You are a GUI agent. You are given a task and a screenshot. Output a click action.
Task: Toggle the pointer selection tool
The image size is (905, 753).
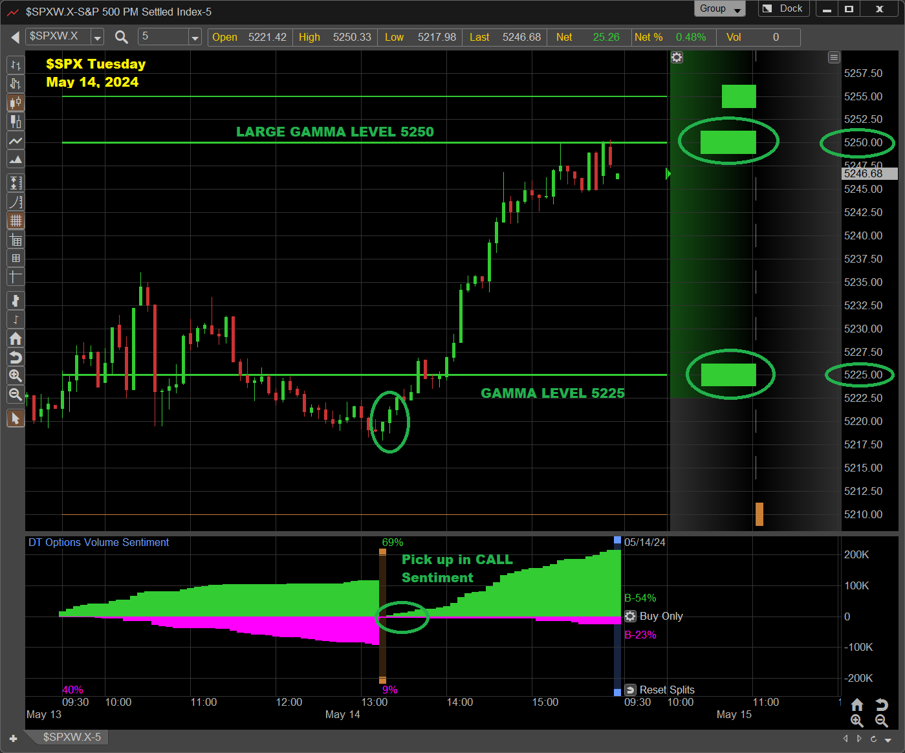16,419
